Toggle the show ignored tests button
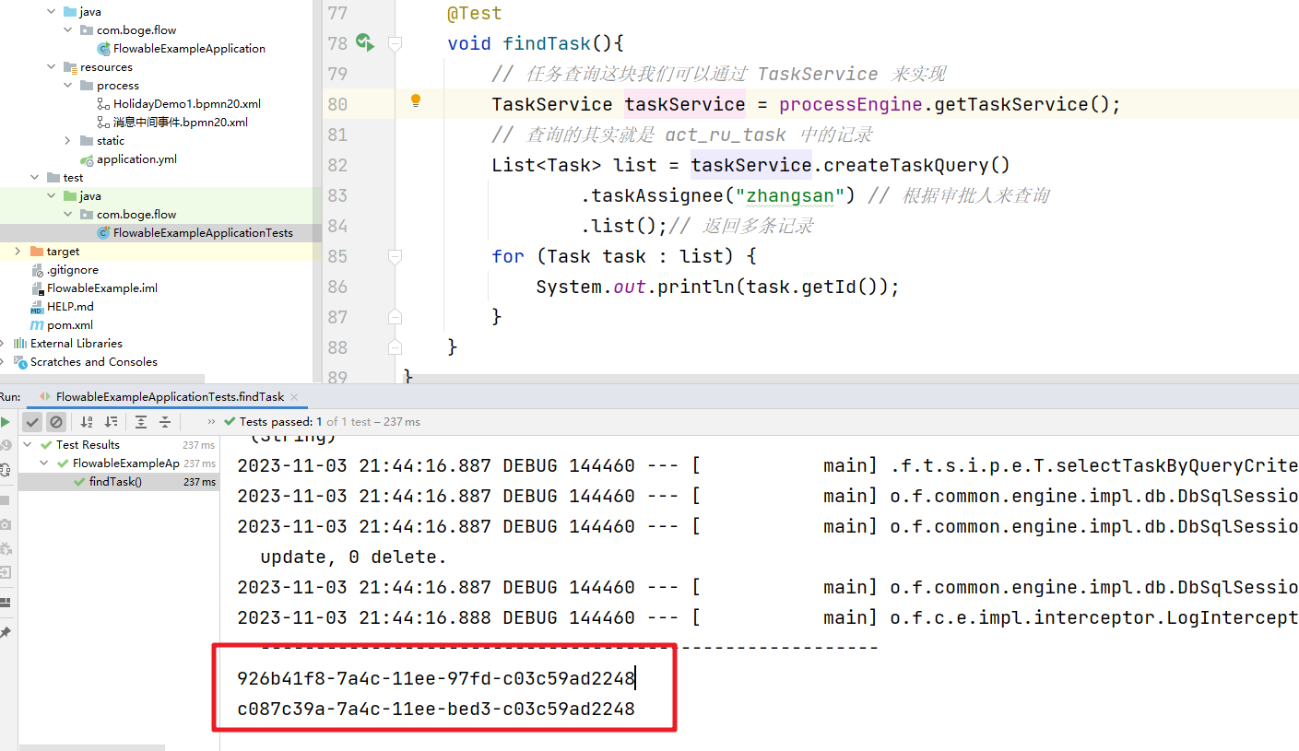 tap(56, 422)
